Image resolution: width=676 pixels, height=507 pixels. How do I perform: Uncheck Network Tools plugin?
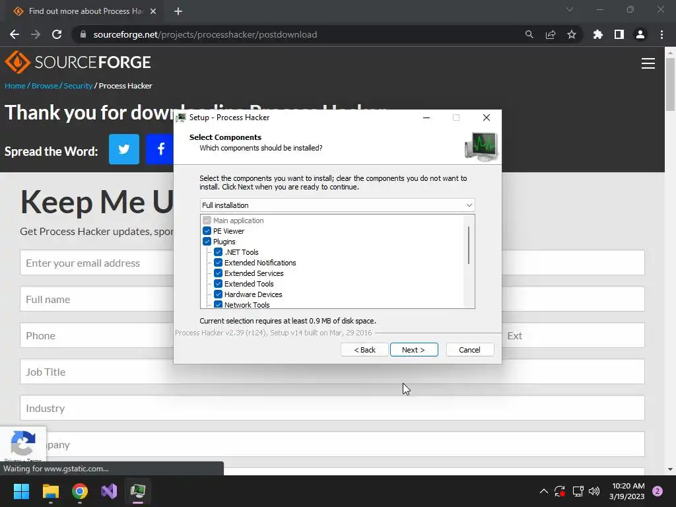coord(218,304)
